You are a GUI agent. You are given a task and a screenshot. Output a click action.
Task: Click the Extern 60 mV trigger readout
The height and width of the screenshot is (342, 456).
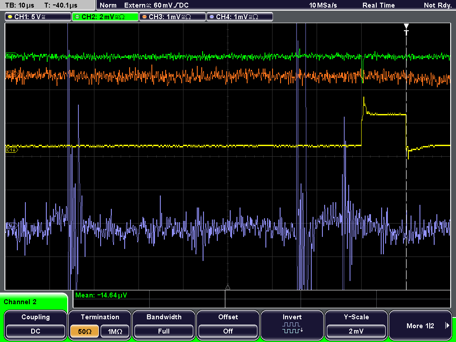click(x=156, y=5)
